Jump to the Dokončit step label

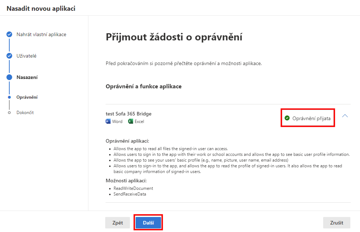click(25, 113)
